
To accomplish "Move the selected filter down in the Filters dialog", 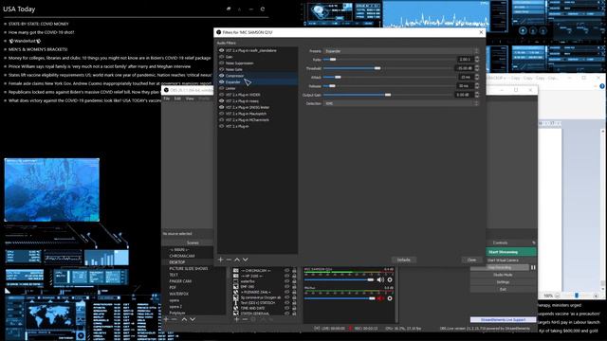I will point(245,260).
